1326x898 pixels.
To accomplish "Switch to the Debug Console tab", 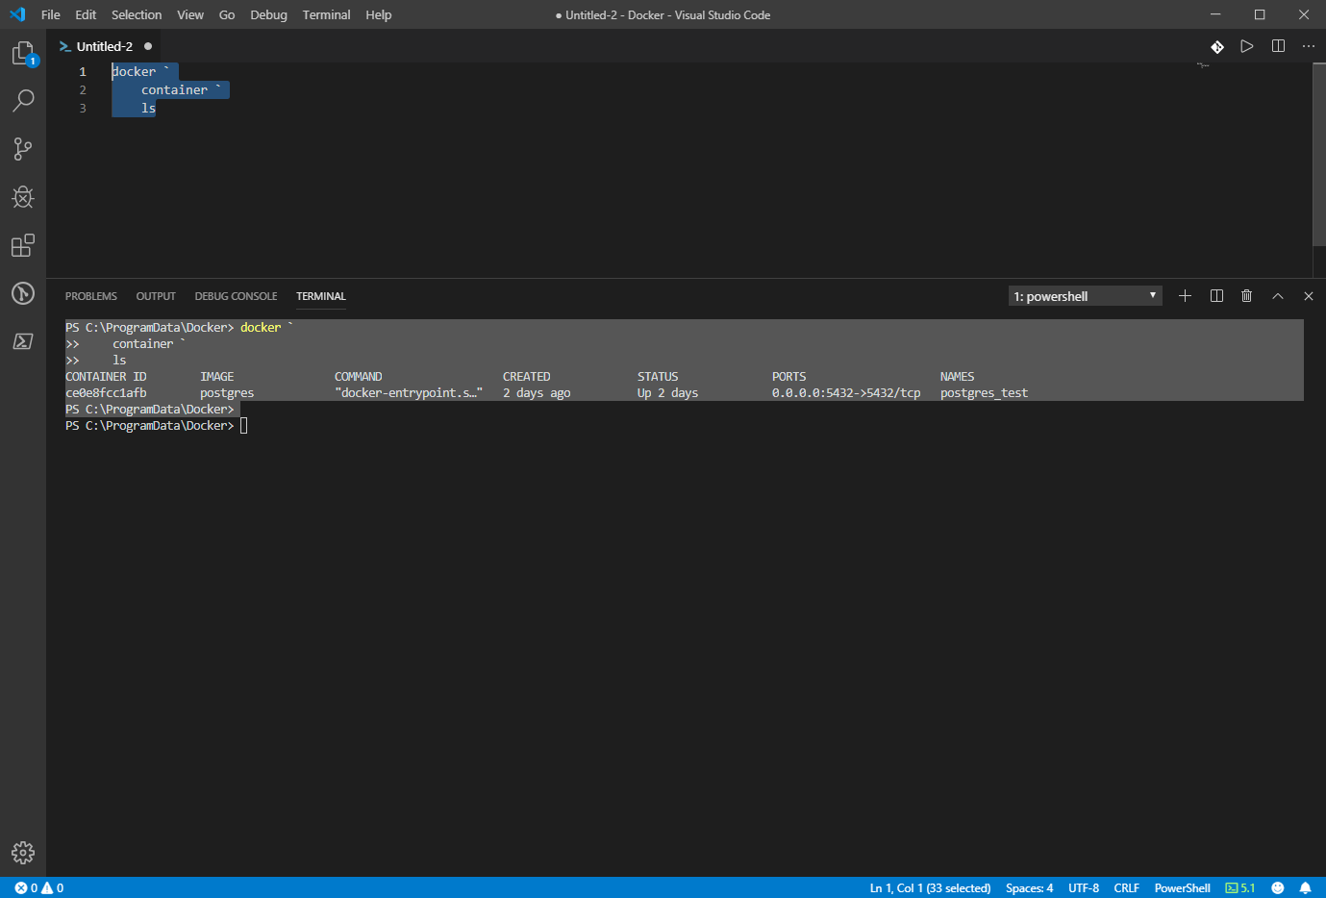I will 236,296.
